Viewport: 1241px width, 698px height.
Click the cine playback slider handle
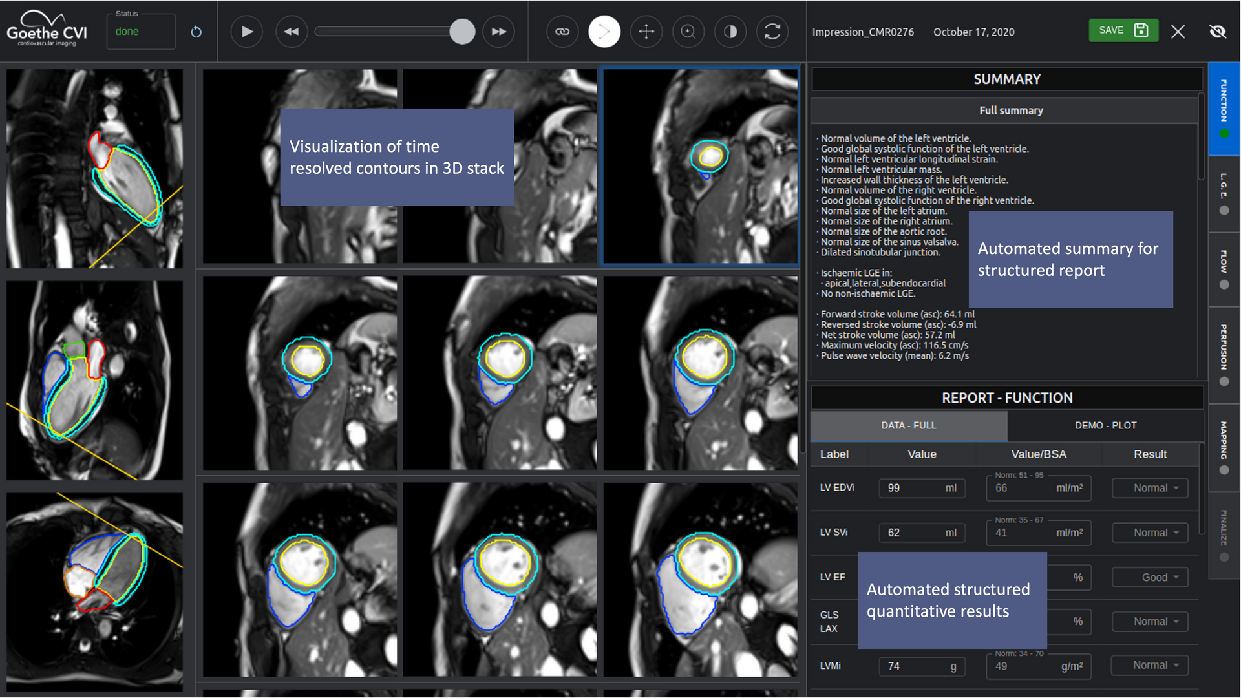pyautogui.click(x=462, y=32)
